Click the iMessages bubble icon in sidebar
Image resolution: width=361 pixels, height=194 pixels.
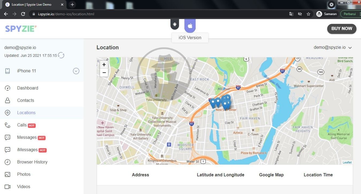(x=7, y=150)
